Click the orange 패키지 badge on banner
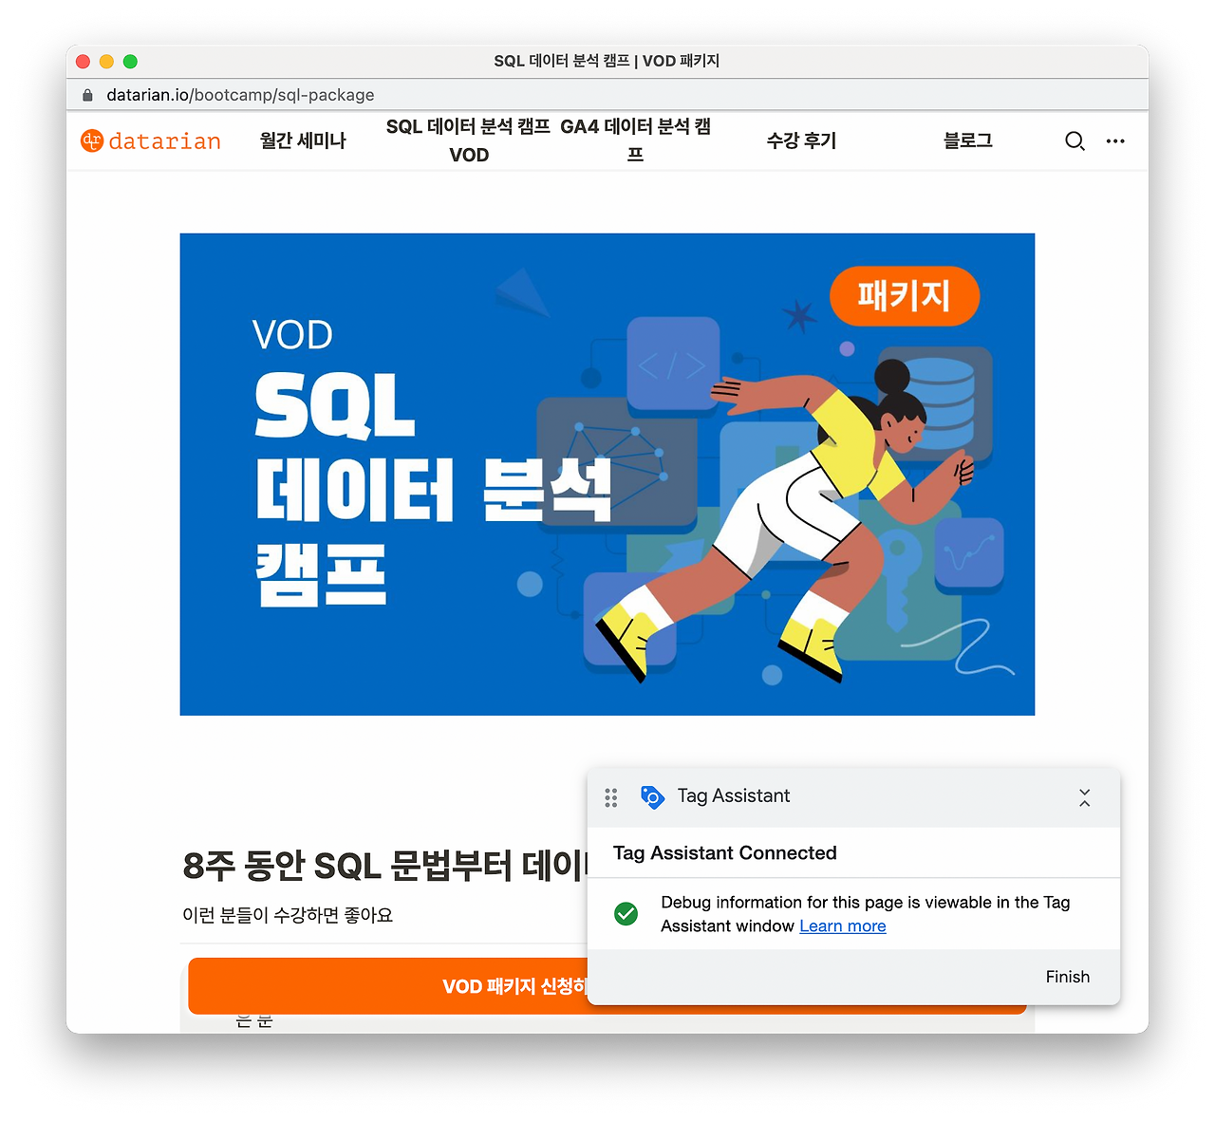1215x1121 pixels. coord(905,296)
